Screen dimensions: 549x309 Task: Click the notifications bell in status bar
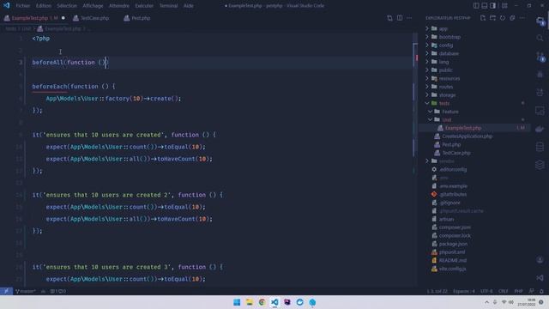point(541,291)
